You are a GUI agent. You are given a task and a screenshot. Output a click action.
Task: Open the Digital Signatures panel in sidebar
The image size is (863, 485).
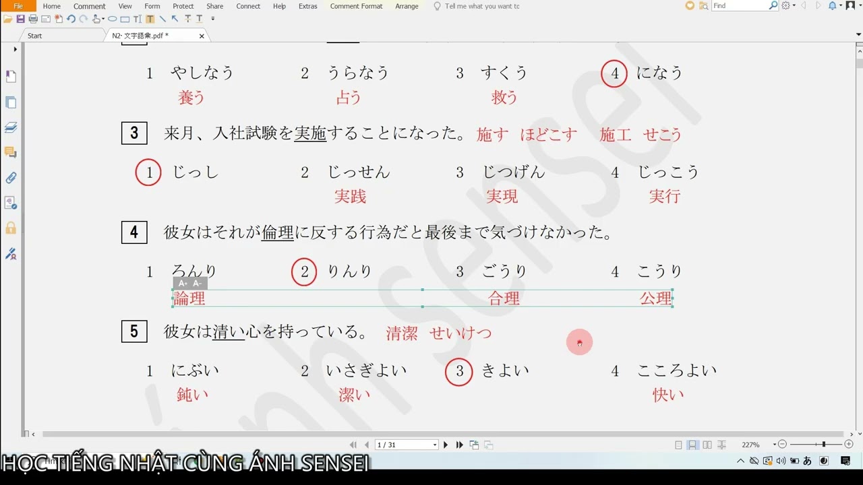pyautogui.click(x=11, y=254)
